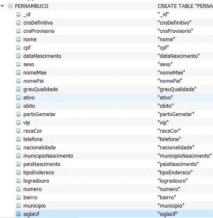Click the field icon beside telefone
The height and width of the screenshot is (218, 213).
coord(18,139)
